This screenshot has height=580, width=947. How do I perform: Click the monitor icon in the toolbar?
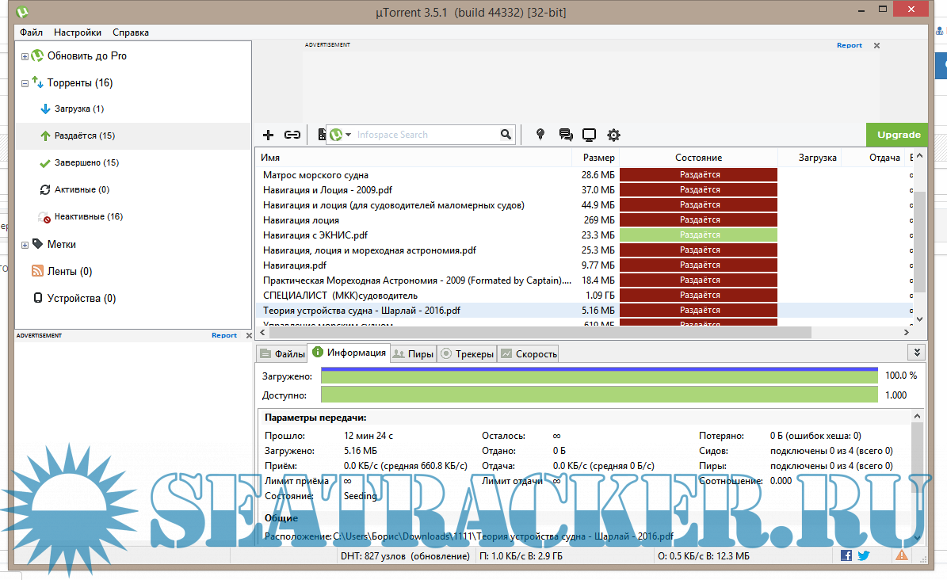click(x=589, y=135)
